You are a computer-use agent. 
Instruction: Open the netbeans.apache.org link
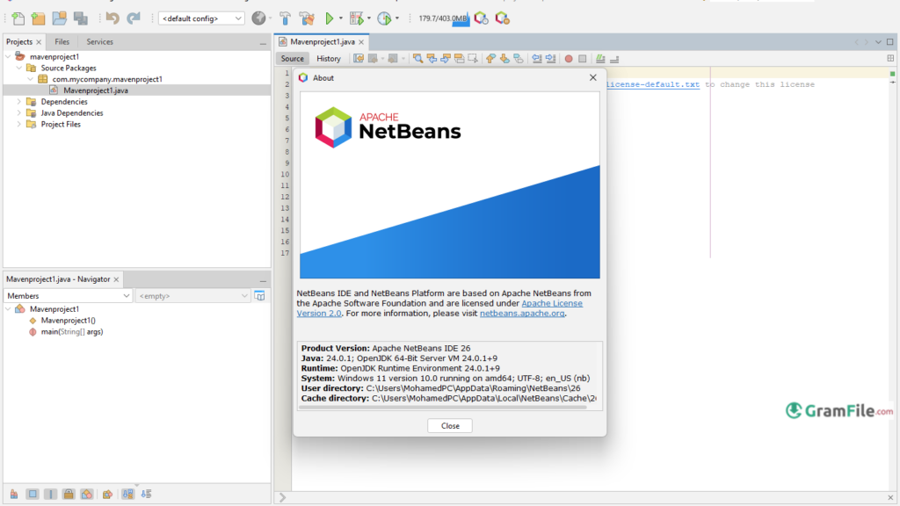coord(522,314)
